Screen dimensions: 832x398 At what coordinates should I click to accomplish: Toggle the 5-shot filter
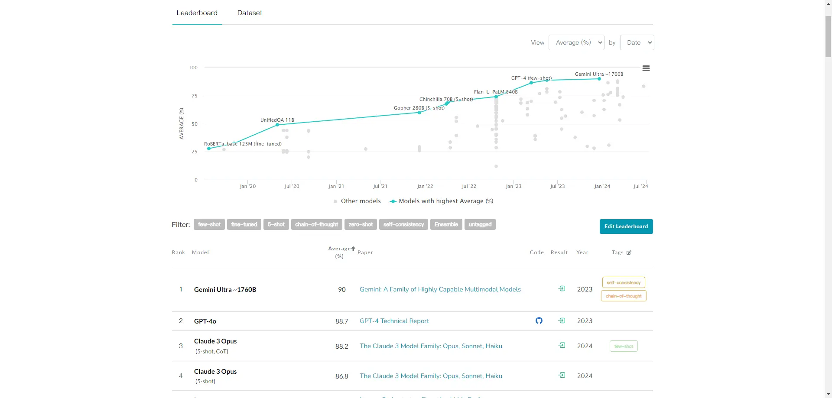[x=276, y=224]
